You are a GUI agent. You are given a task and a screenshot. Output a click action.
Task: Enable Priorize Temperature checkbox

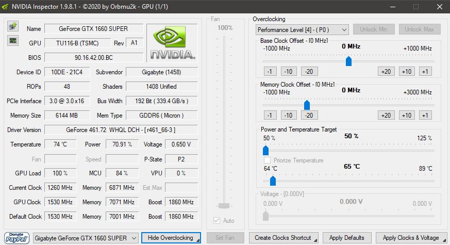coord(267,160)
